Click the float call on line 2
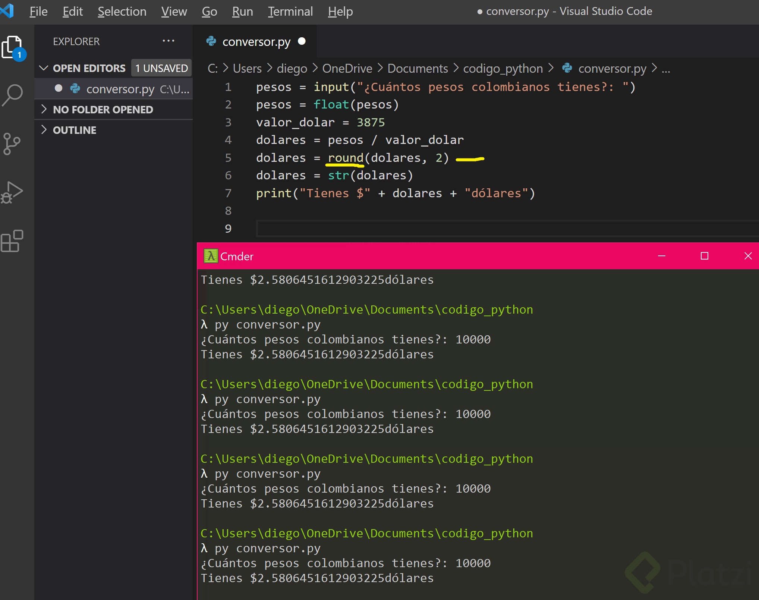 pyautogui.click(x=331, y=104)
